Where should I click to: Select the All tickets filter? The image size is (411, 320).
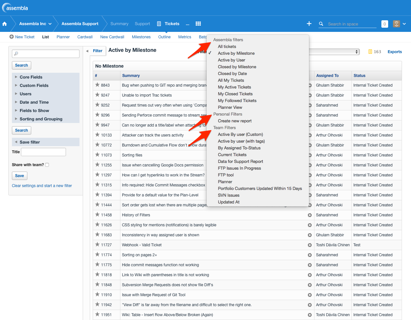pyautogui.click(x=227, y=46)
